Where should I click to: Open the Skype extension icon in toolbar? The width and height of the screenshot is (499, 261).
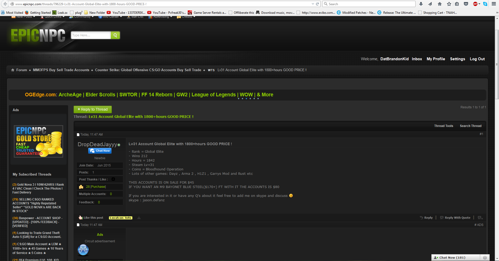485,4
